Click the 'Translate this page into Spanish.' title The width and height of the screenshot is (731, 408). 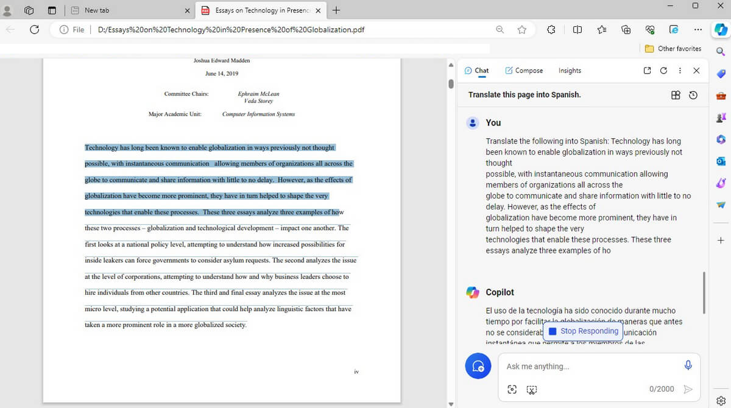click(524, 95)
